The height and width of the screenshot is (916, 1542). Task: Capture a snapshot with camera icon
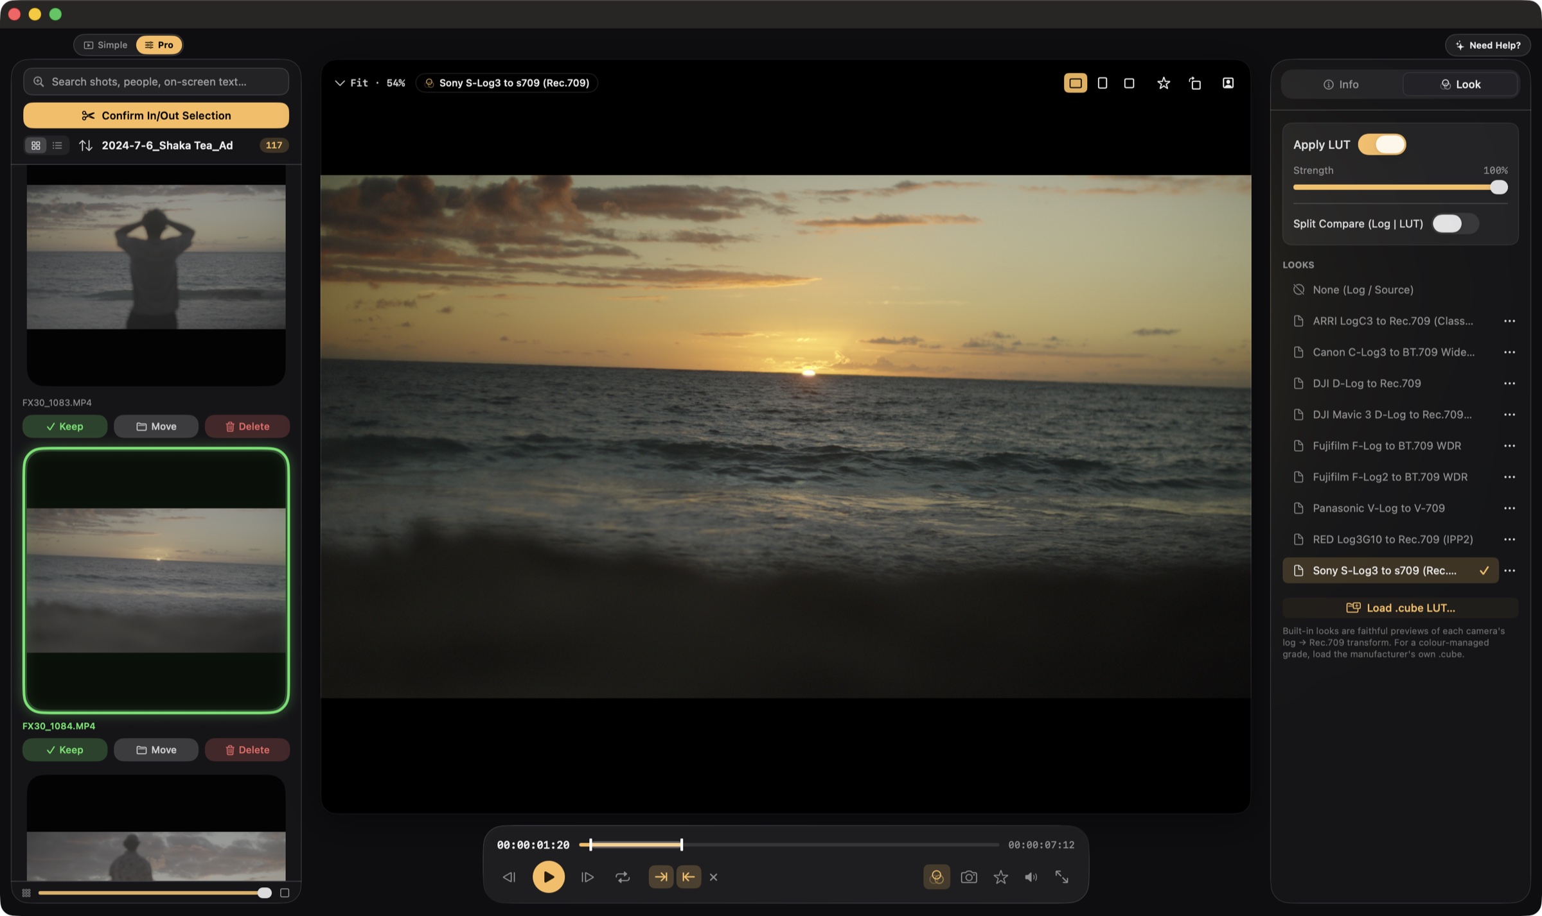point(969,877)
